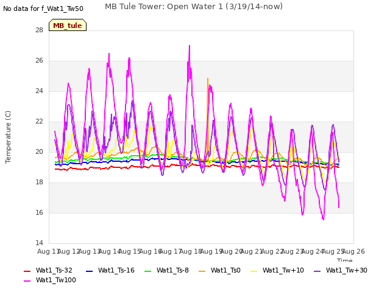The width and height of the screenshot is (390, 292).
Task: Click the Aug 14 x-axis label
Action: pyautogui.click(x=110, y=251)
